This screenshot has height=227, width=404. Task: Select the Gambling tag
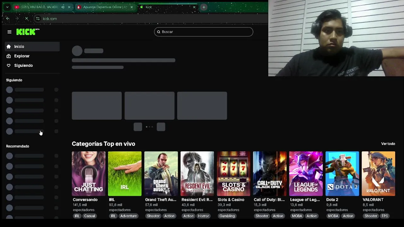pyautogui.click(x=227, y=216)
